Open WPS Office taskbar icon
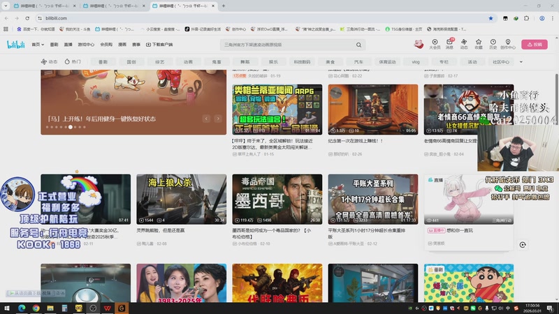Screen dimensions: 559x314 click(x=107, y=308)
